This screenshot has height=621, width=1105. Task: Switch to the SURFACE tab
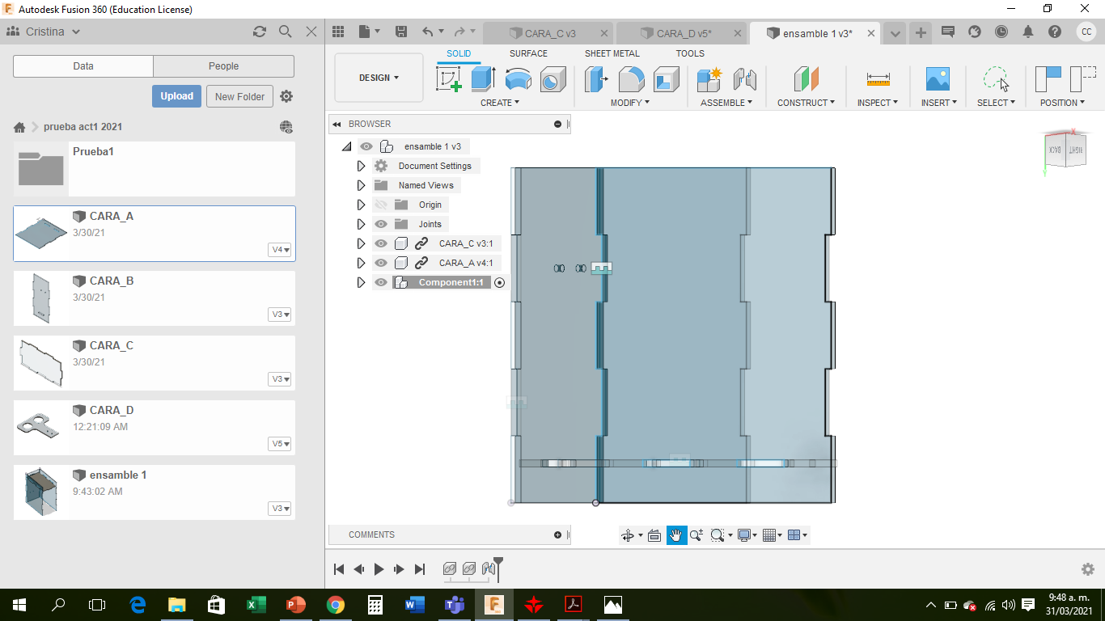(x=528, y=53)
